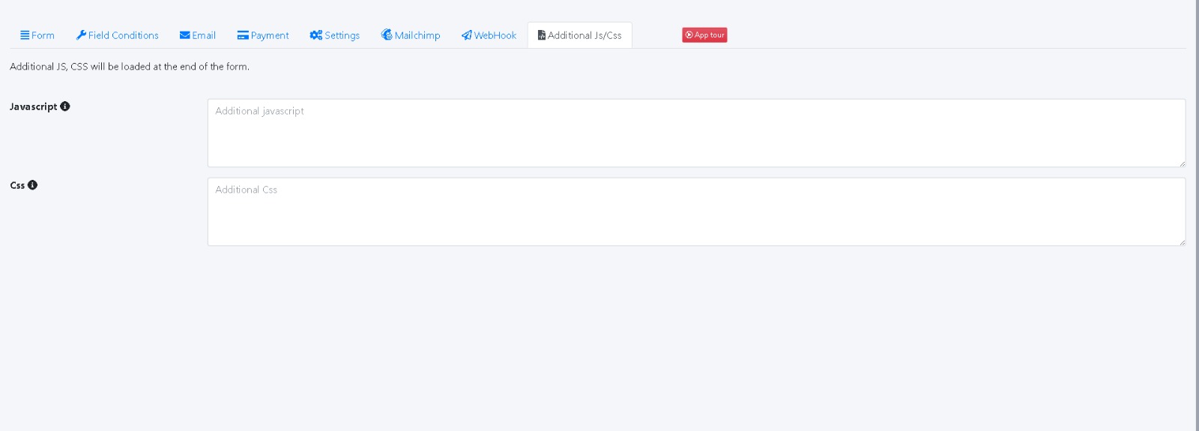
Task: Start the App tour
Action: [x=704, y=35]
